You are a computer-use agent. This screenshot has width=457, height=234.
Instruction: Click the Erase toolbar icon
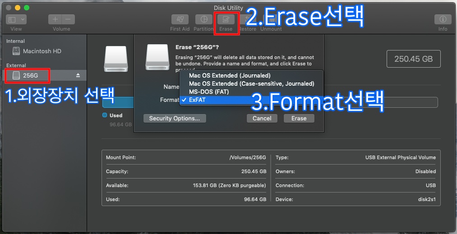(226, 19)
